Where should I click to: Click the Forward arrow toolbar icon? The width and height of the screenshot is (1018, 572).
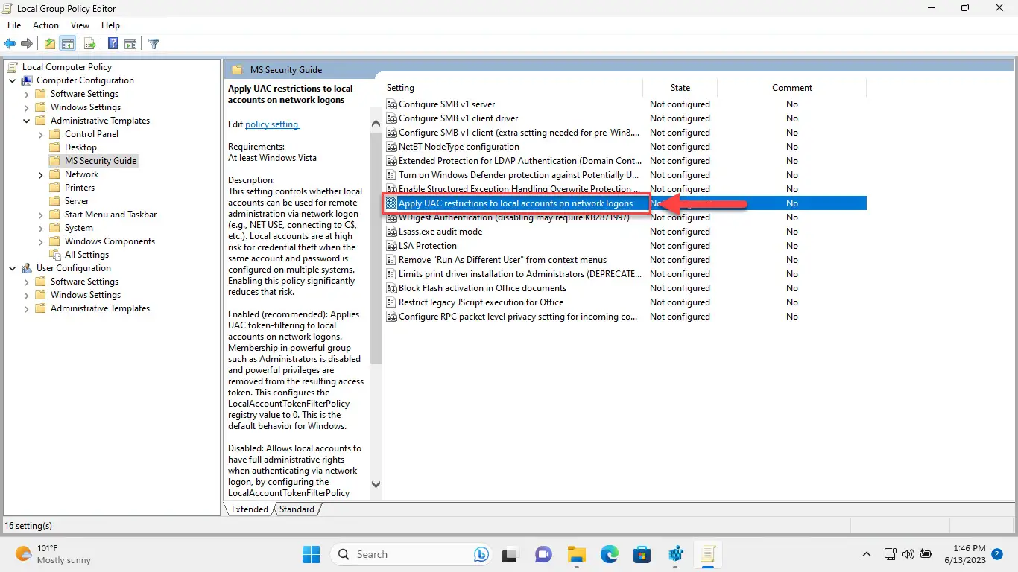coord(27,44)
